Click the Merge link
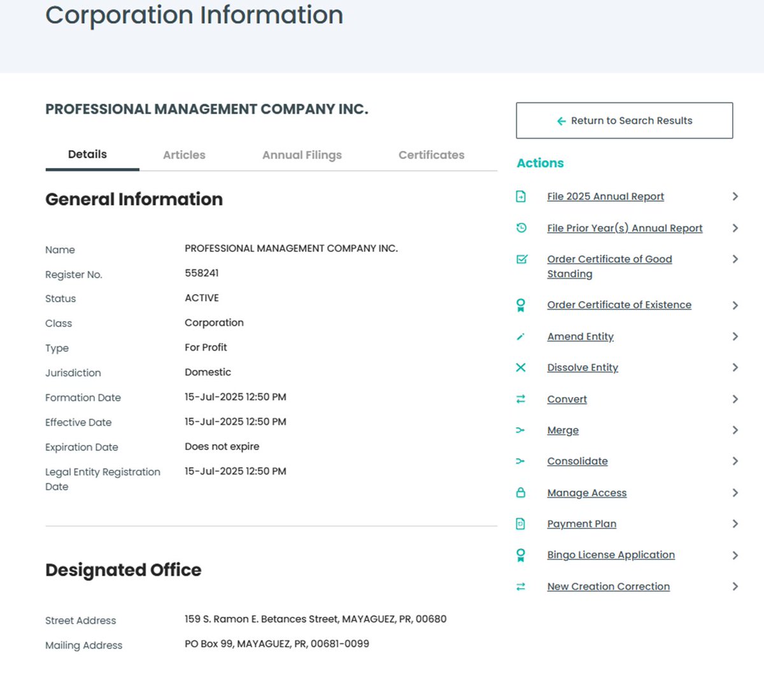 click(563, 430)
